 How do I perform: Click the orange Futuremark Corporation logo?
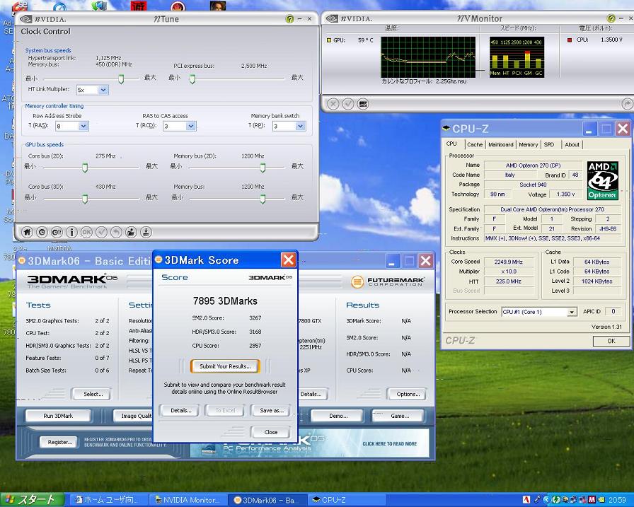click(x=388, y=281)
